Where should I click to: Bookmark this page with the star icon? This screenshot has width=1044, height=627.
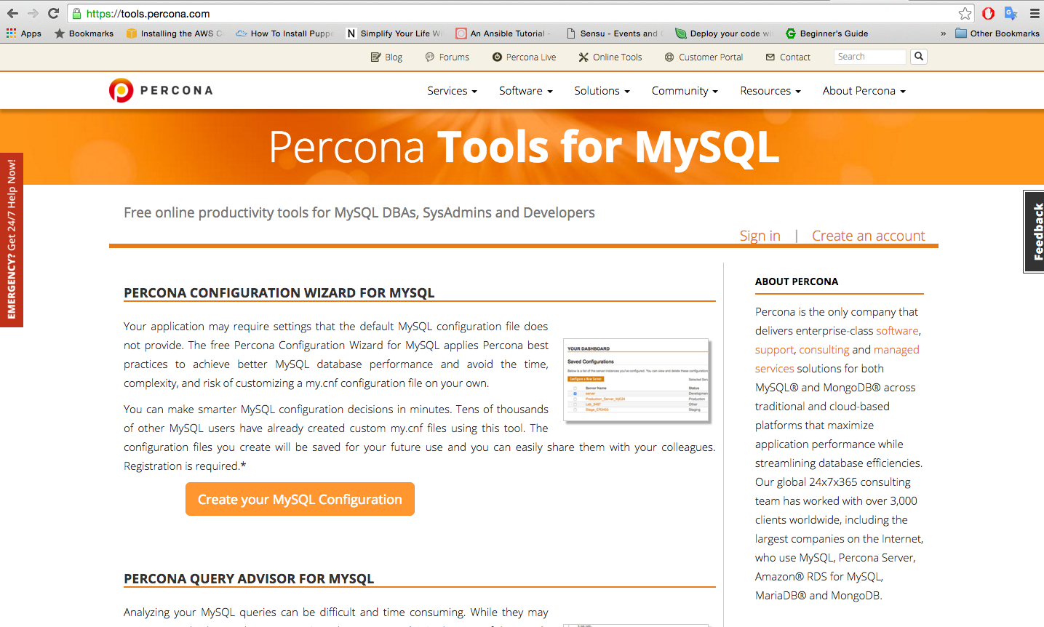coord(965,14)
